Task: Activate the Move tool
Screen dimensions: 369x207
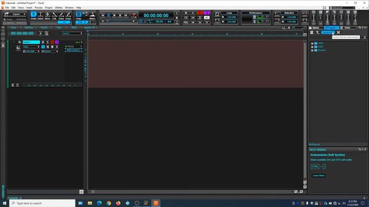Action: tap(47, 16)
